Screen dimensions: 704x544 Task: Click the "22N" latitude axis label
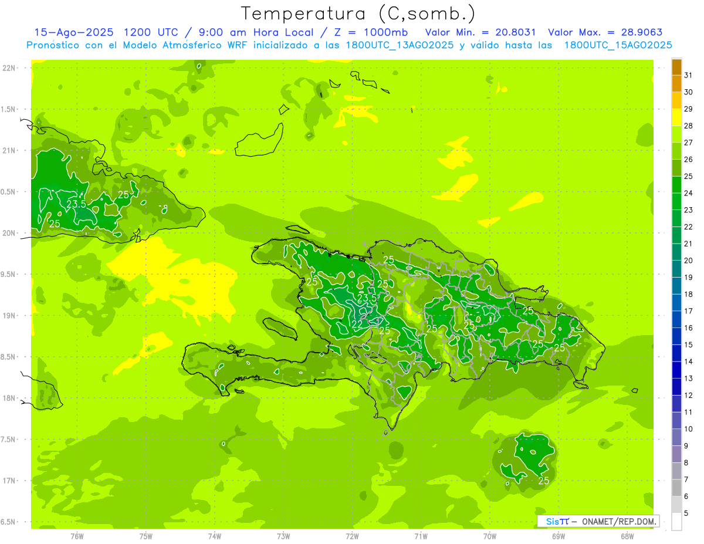coord(10,68)
